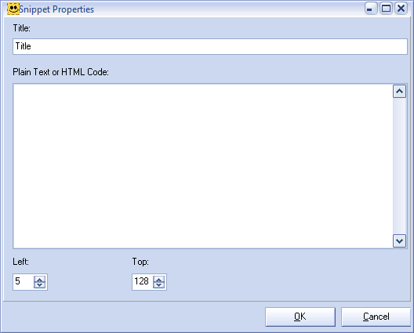The height and width of the screenshot is (333, 414).
Task: Minimize the Snippet Properties window
Action: coord(370,9)
